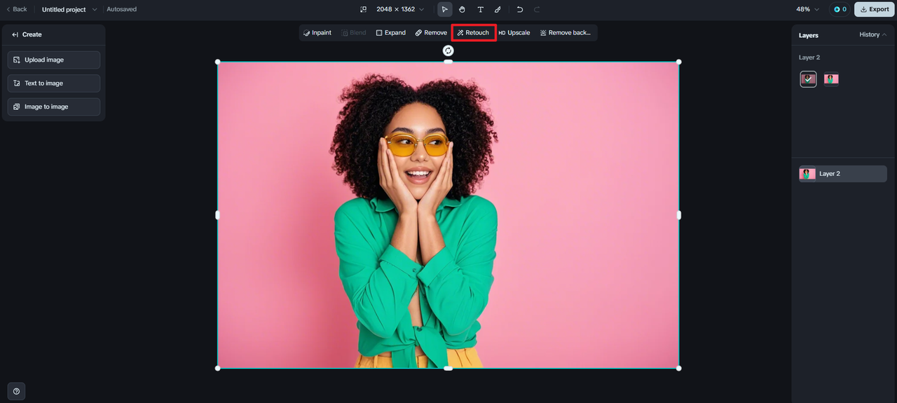Export the image
This screenshot has height=403, width=897.
tap(874, 9)
